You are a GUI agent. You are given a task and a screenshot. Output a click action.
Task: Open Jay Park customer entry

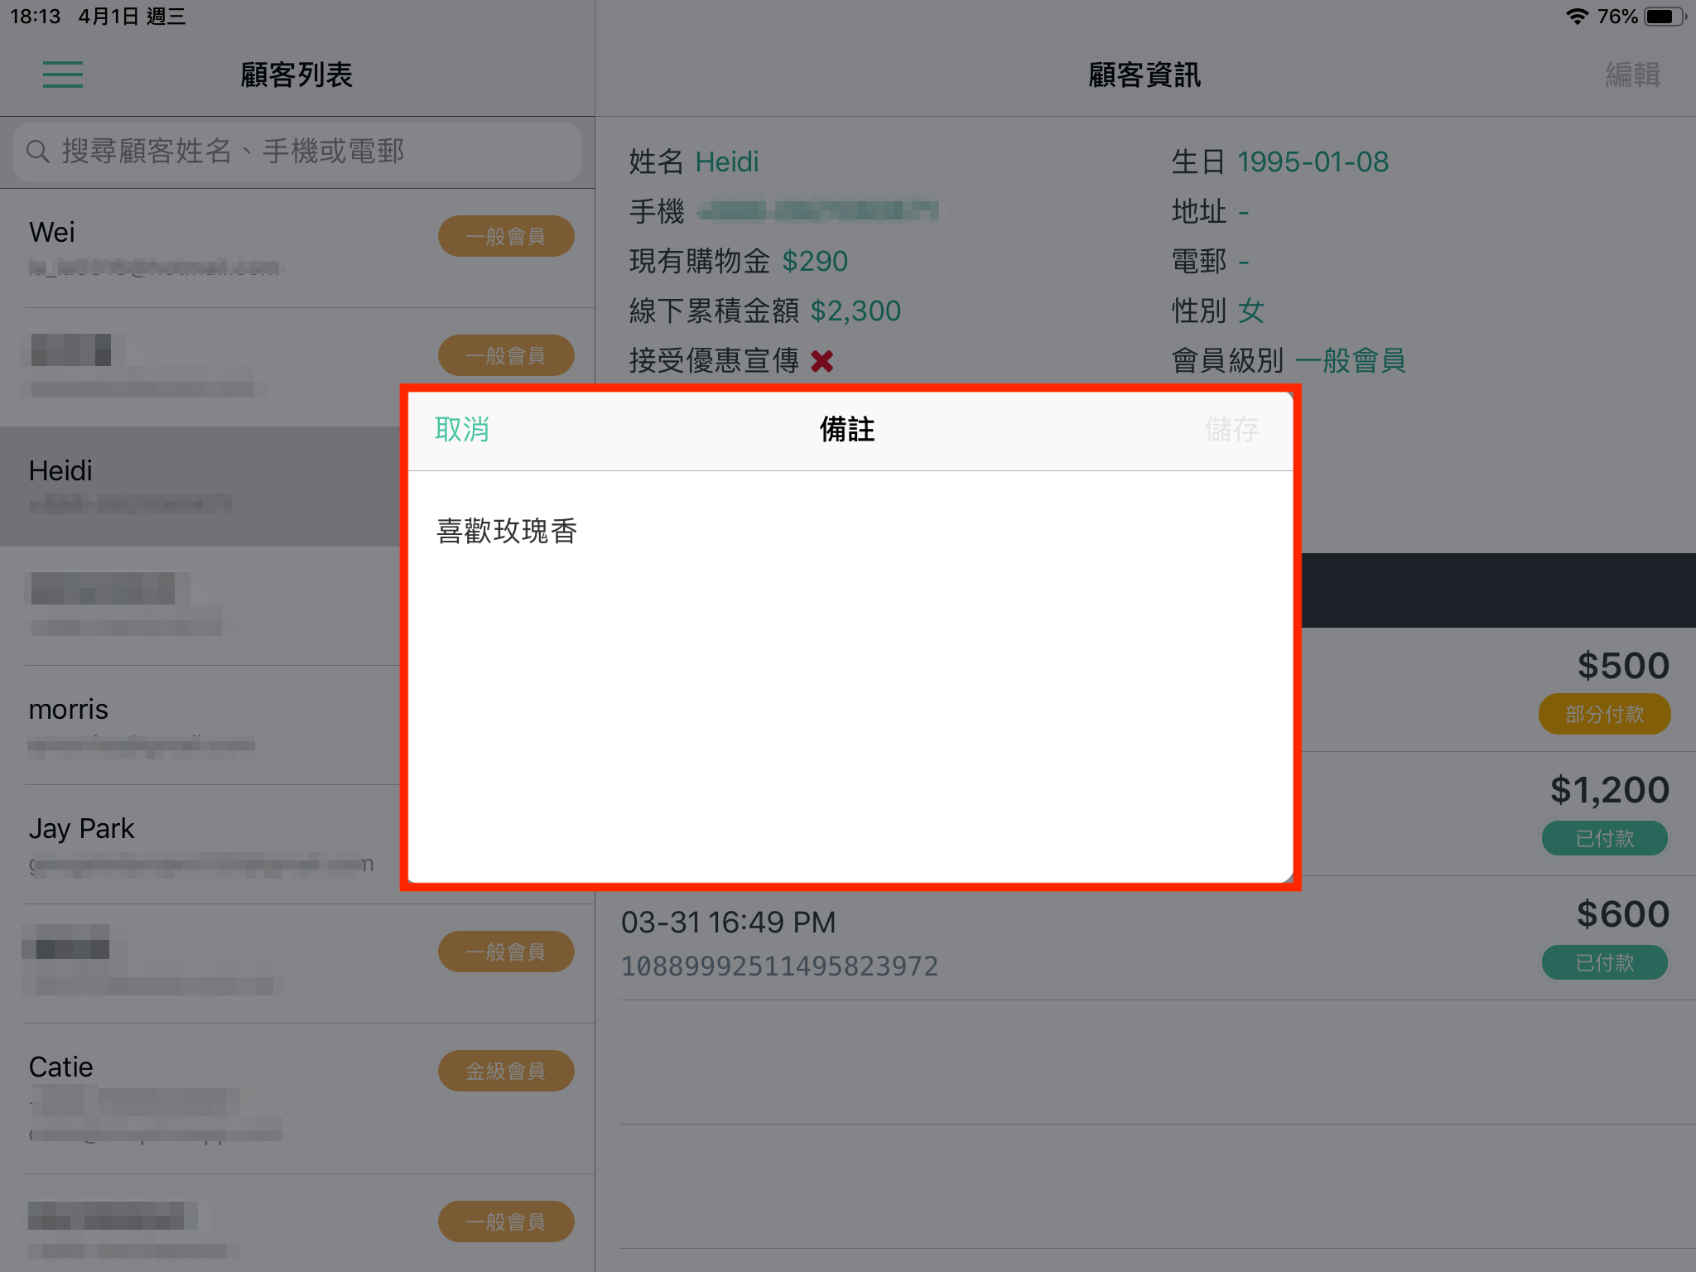(x=200, y=845)
